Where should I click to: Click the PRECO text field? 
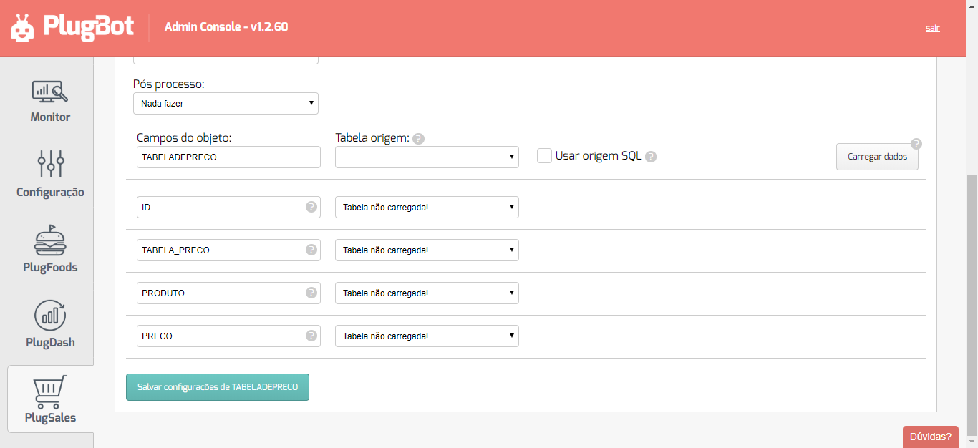pyautogui.click(x=228, y=336)
